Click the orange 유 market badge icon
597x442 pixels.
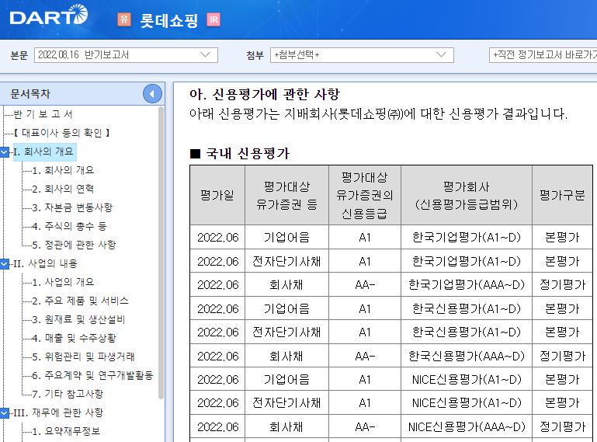click(x=124, y=19)
